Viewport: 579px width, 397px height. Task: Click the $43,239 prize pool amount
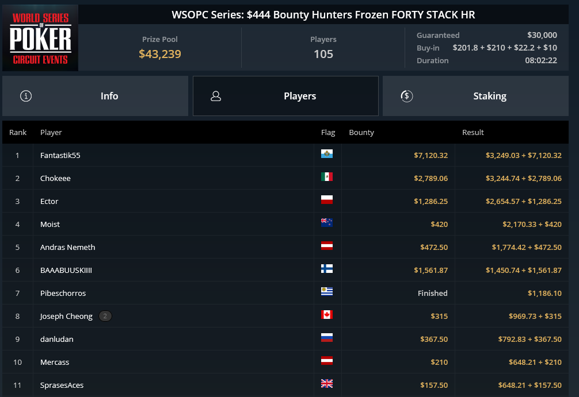tap(160, 54)
